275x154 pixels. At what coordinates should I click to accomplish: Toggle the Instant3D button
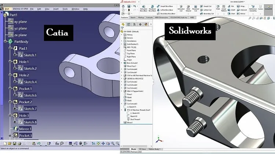(x=268, y=8)
